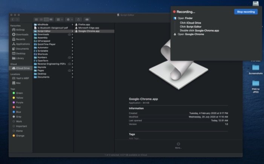Select Desktop in the sidebar favourites
The image size is (264, 164).
(x=19, y=54)
